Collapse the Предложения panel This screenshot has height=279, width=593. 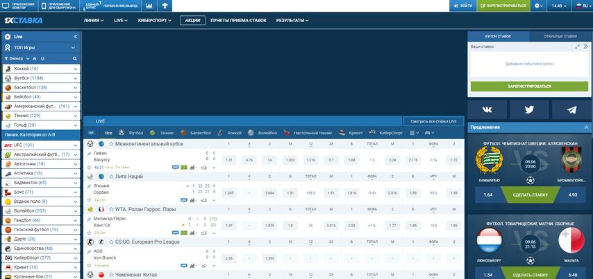click(x=587, y=127)
